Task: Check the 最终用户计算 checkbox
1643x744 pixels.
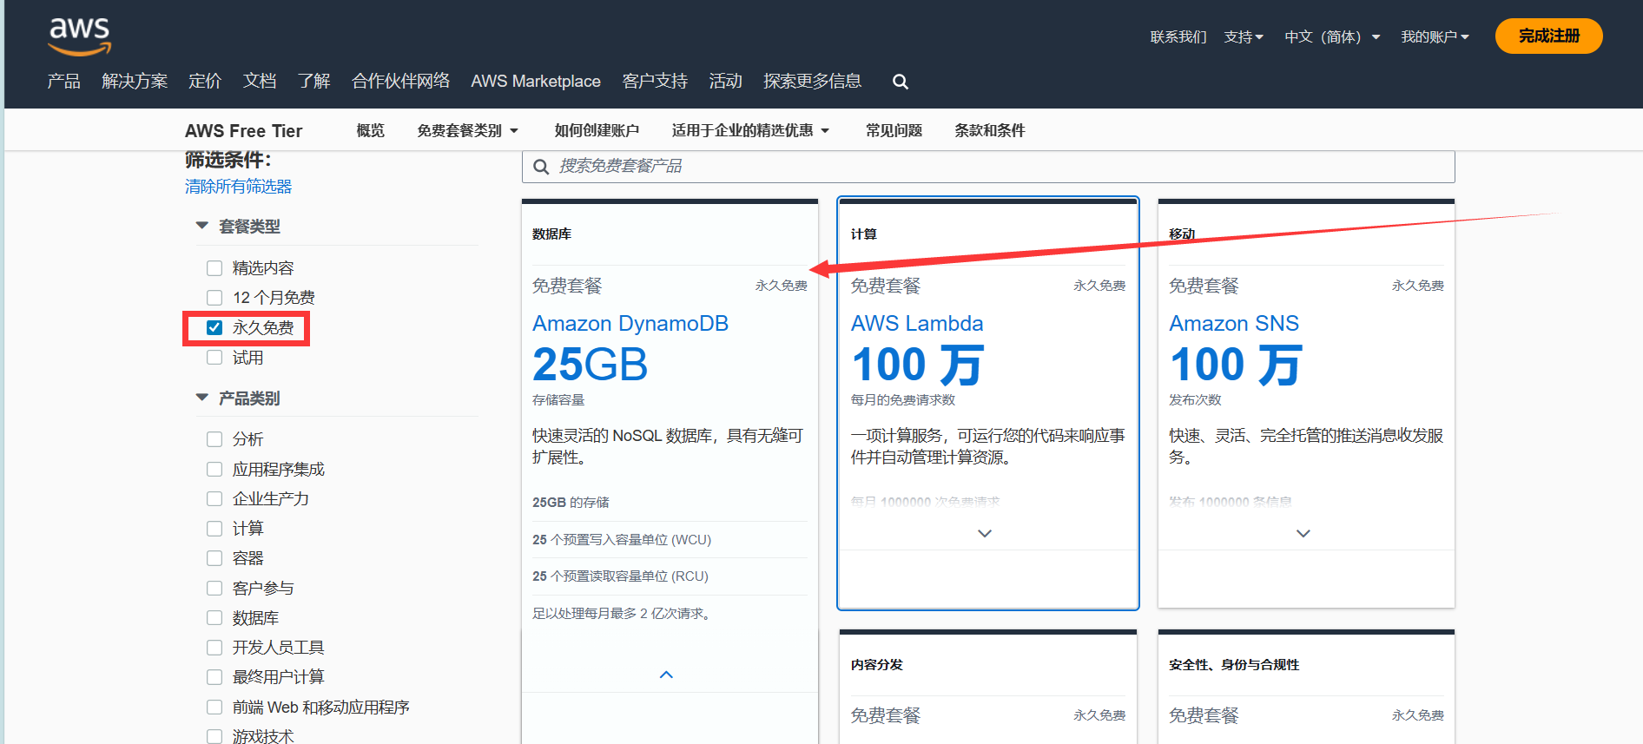Action: click(x=214, y=677)
